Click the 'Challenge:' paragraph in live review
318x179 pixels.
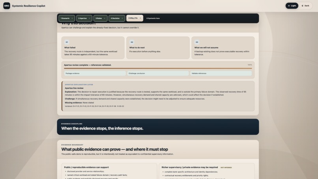point(135,99)
